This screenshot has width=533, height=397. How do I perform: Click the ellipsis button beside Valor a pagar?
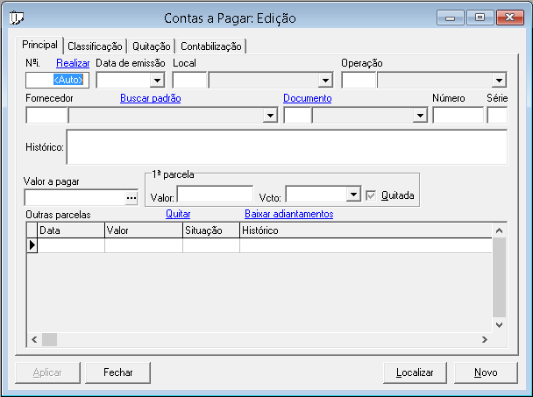coord(131,198)
